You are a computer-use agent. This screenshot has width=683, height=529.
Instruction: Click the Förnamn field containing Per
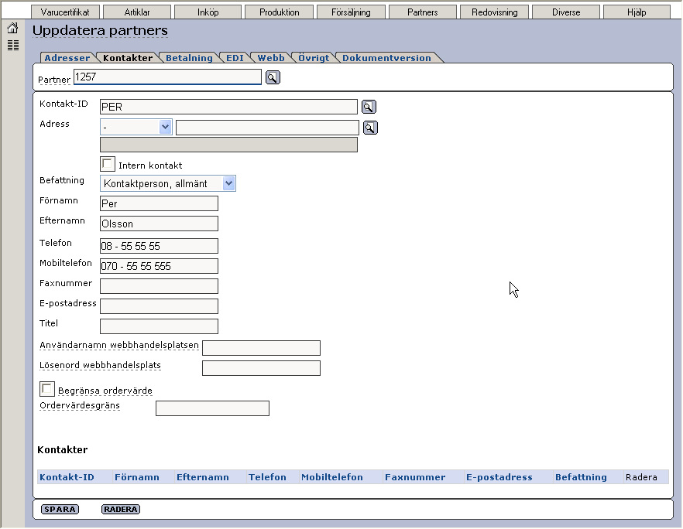[x=159, y=203]
